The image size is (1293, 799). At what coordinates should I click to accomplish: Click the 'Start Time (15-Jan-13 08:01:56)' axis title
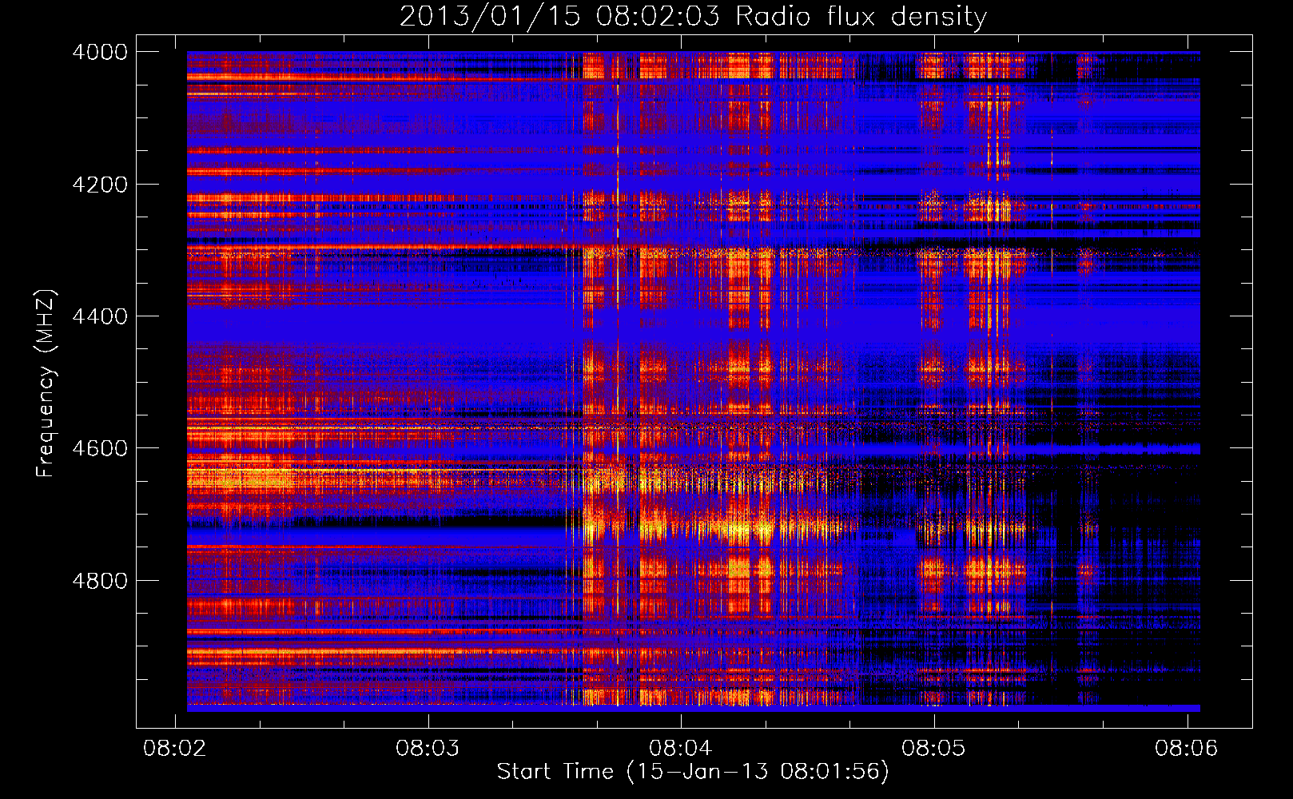point(693,772)
